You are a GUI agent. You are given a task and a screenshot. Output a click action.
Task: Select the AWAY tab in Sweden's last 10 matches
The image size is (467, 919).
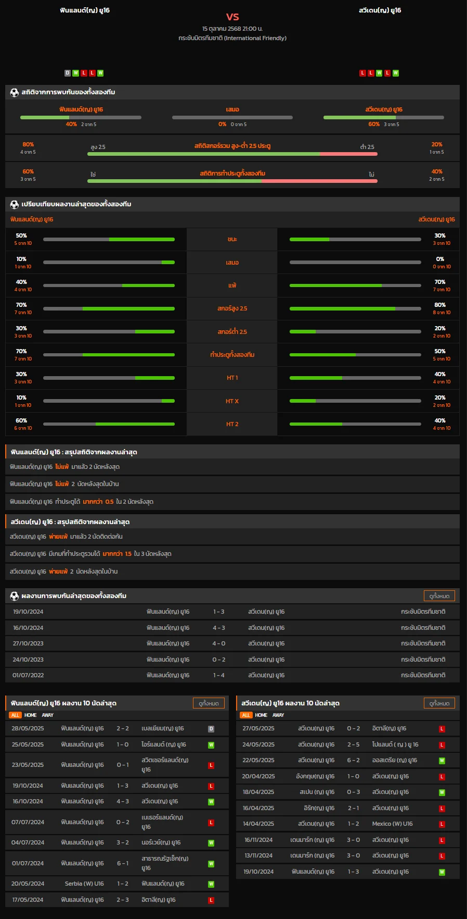tap(278, 715)
